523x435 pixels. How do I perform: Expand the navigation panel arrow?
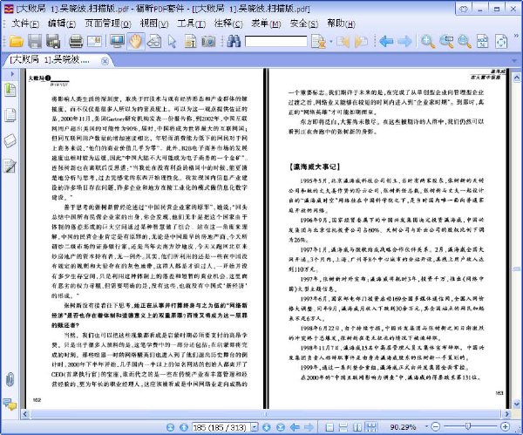[12, 74]
